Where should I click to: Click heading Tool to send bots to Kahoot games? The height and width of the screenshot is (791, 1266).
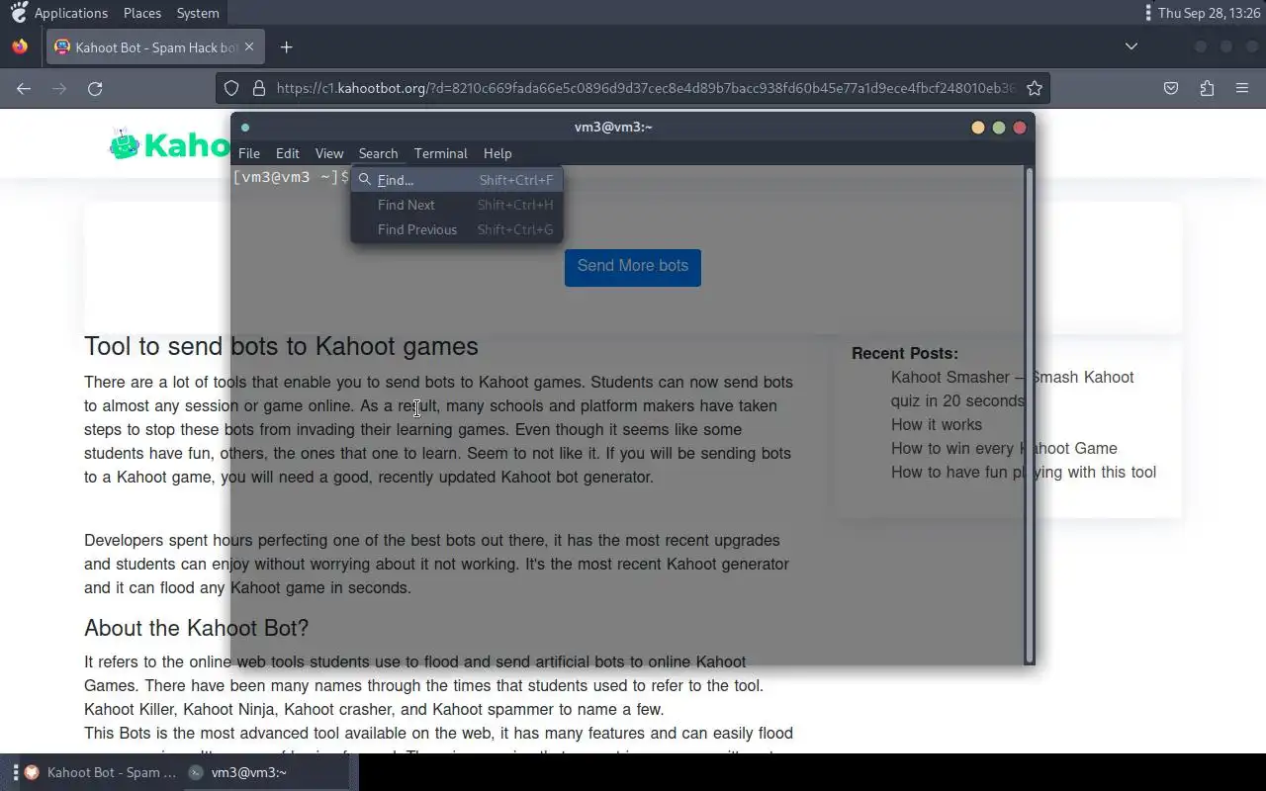281,346
